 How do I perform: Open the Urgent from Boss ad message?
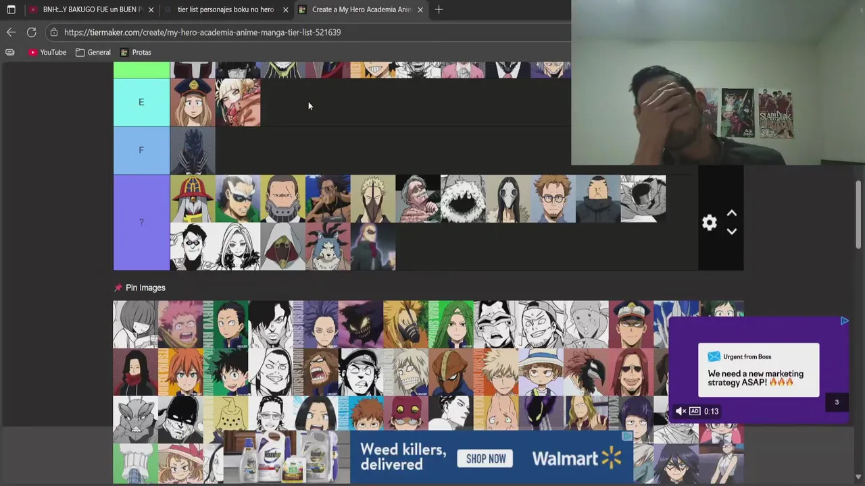[758, 369]
